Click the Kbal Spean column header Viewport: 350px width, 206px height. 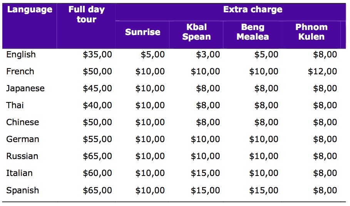point(196,32)
